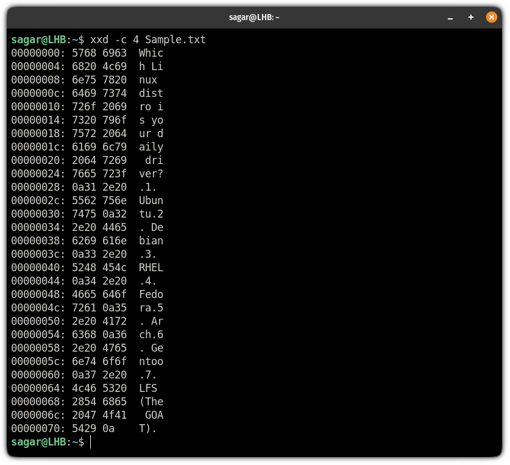Close the terminal window with orange X
The image size is (510, 465).
tap(491, 18)
